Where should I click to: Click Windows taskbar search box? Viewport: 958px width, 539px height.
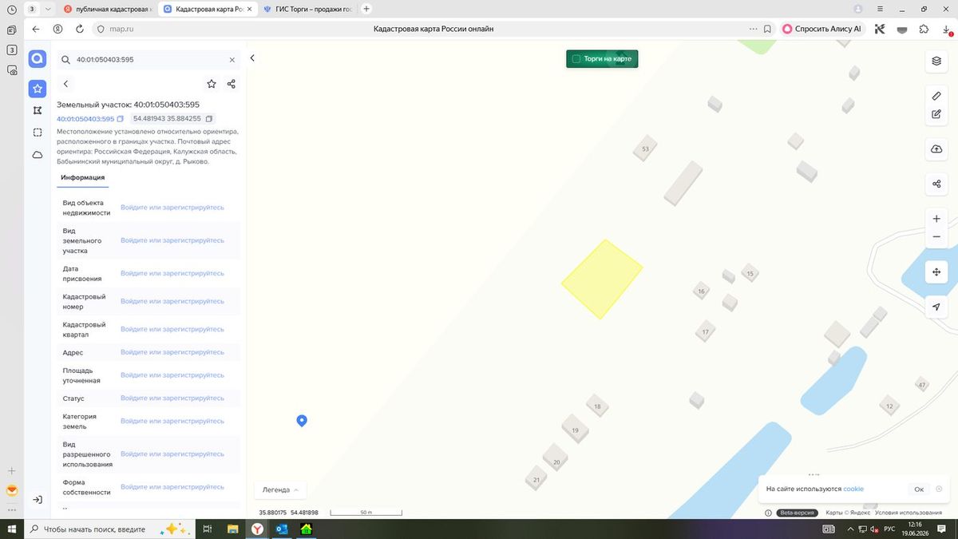pos(109,529)
